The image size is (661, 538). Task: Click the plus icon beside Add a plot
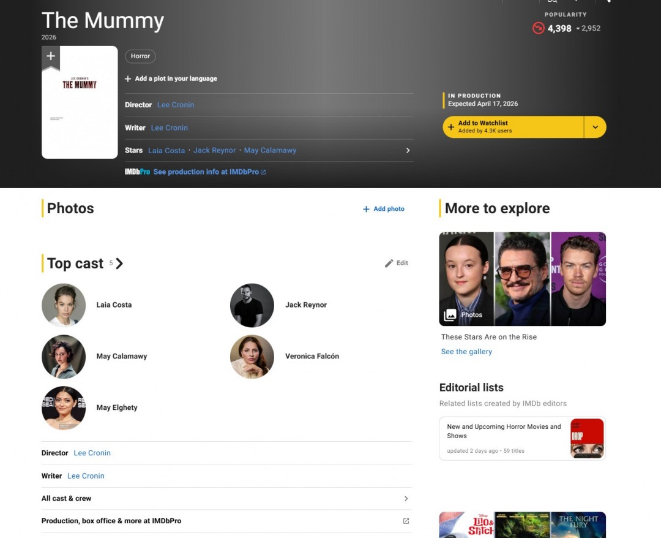pyautogui.click(x=128, y=79)
